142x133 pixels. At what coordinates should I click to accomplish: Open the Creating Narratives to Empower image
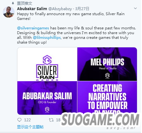click(107, 97)
